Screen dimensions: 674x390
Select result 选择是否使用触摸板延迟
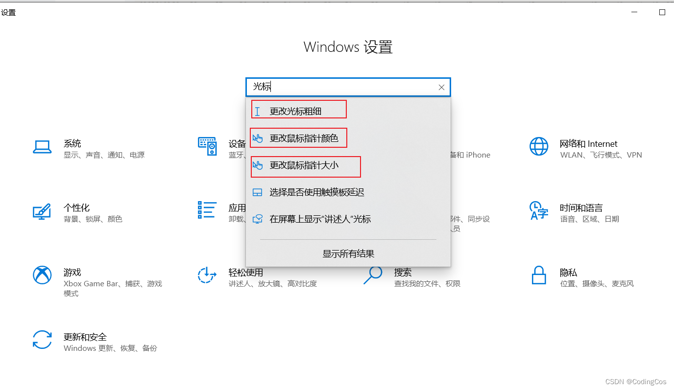pyautogui.click(x=348, y=192)
